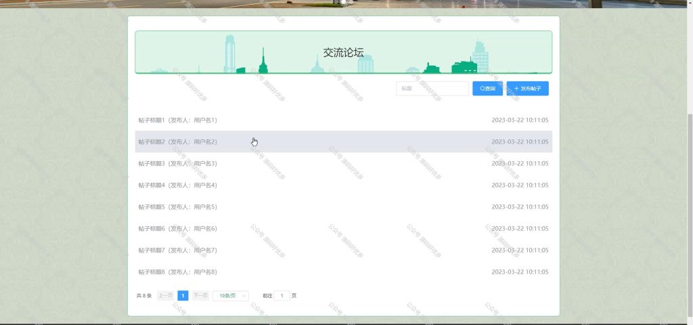Viewport: 693px width, 325px height.
Task: Click the 上一页 previous page button
Action: click(165, 296)
